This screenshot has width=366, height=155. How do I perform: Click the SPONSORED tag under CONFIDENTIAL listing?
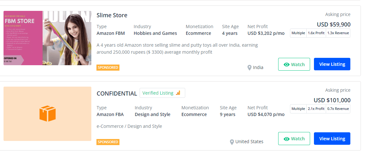108,142
